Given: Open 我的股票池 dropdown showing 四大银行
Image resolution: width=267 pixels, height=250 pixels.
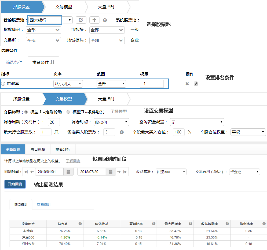Looking at the screenshot, I should [50, 20].
